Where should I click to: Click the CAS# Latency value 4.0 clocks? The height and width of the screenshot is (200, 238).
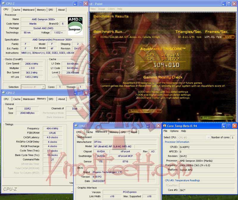(52, 137)
